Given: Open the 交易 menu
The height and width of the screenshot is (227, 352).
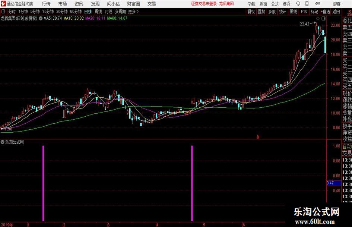Looking at the screenshot, I should click(x=152, y=4).
